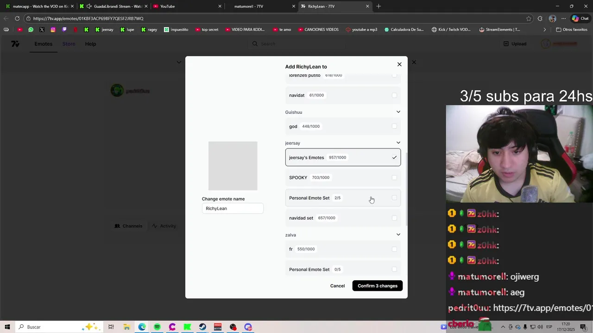This screenshot has width=593, height=333.
Task: Collapse the Guishuu group chevron
Action: click(x=398, y=112)
